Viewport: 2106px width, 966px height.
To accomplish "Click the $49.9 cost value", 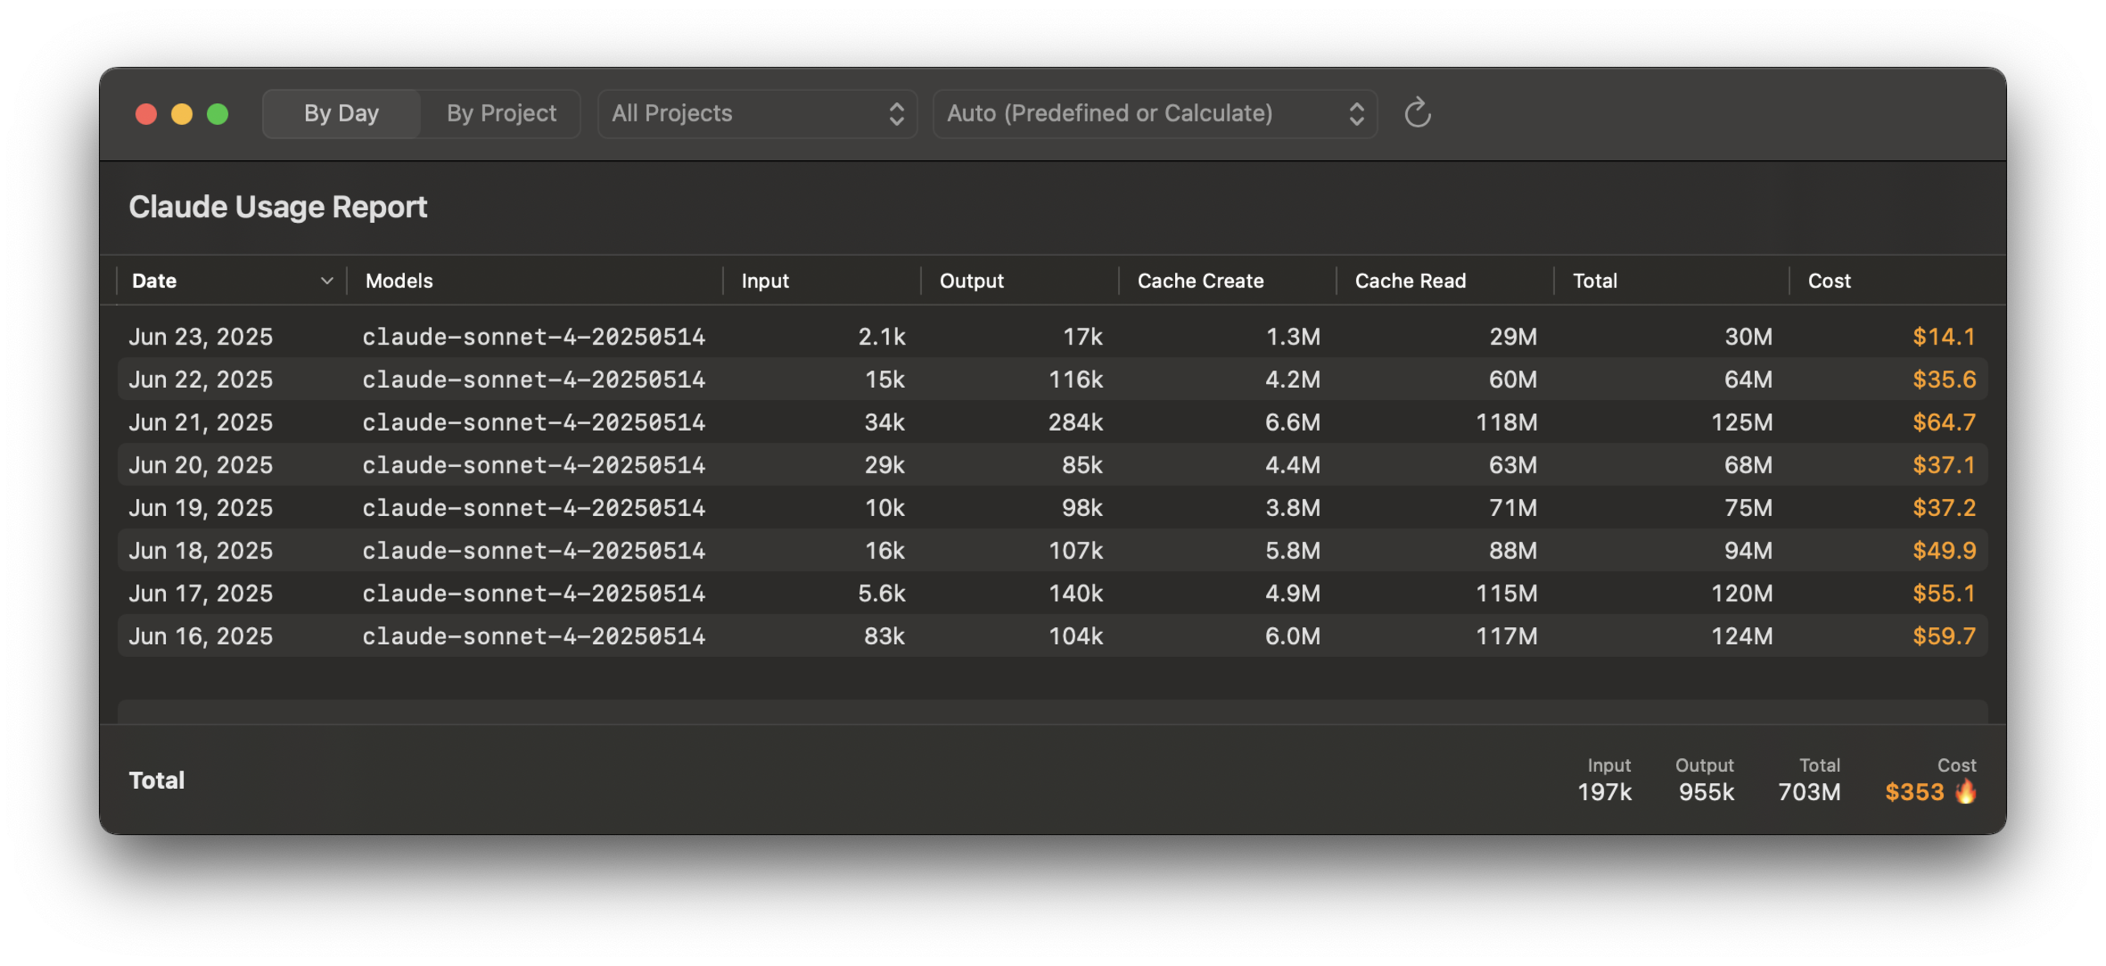I will pos(1943,550).
